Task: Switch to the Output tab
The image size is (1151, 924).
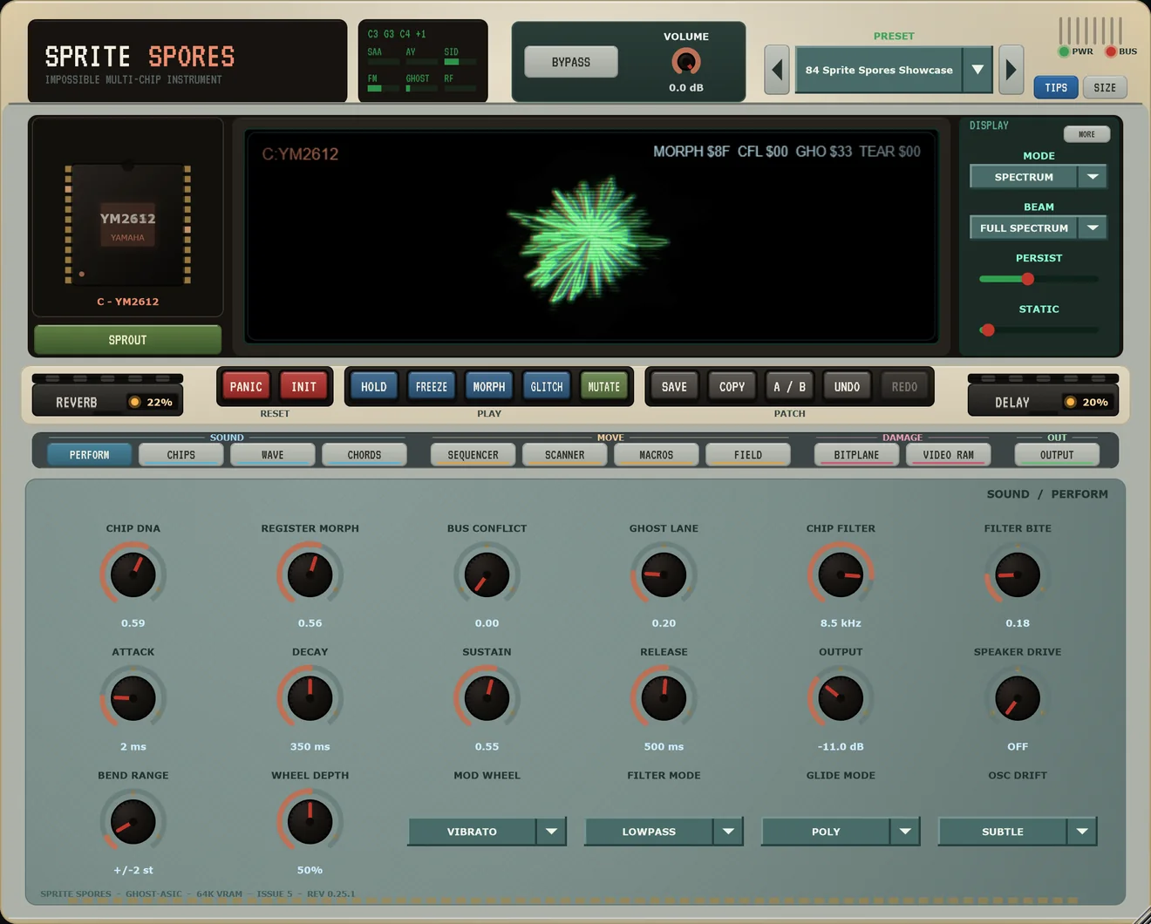Action: (x=1057, y=455)
